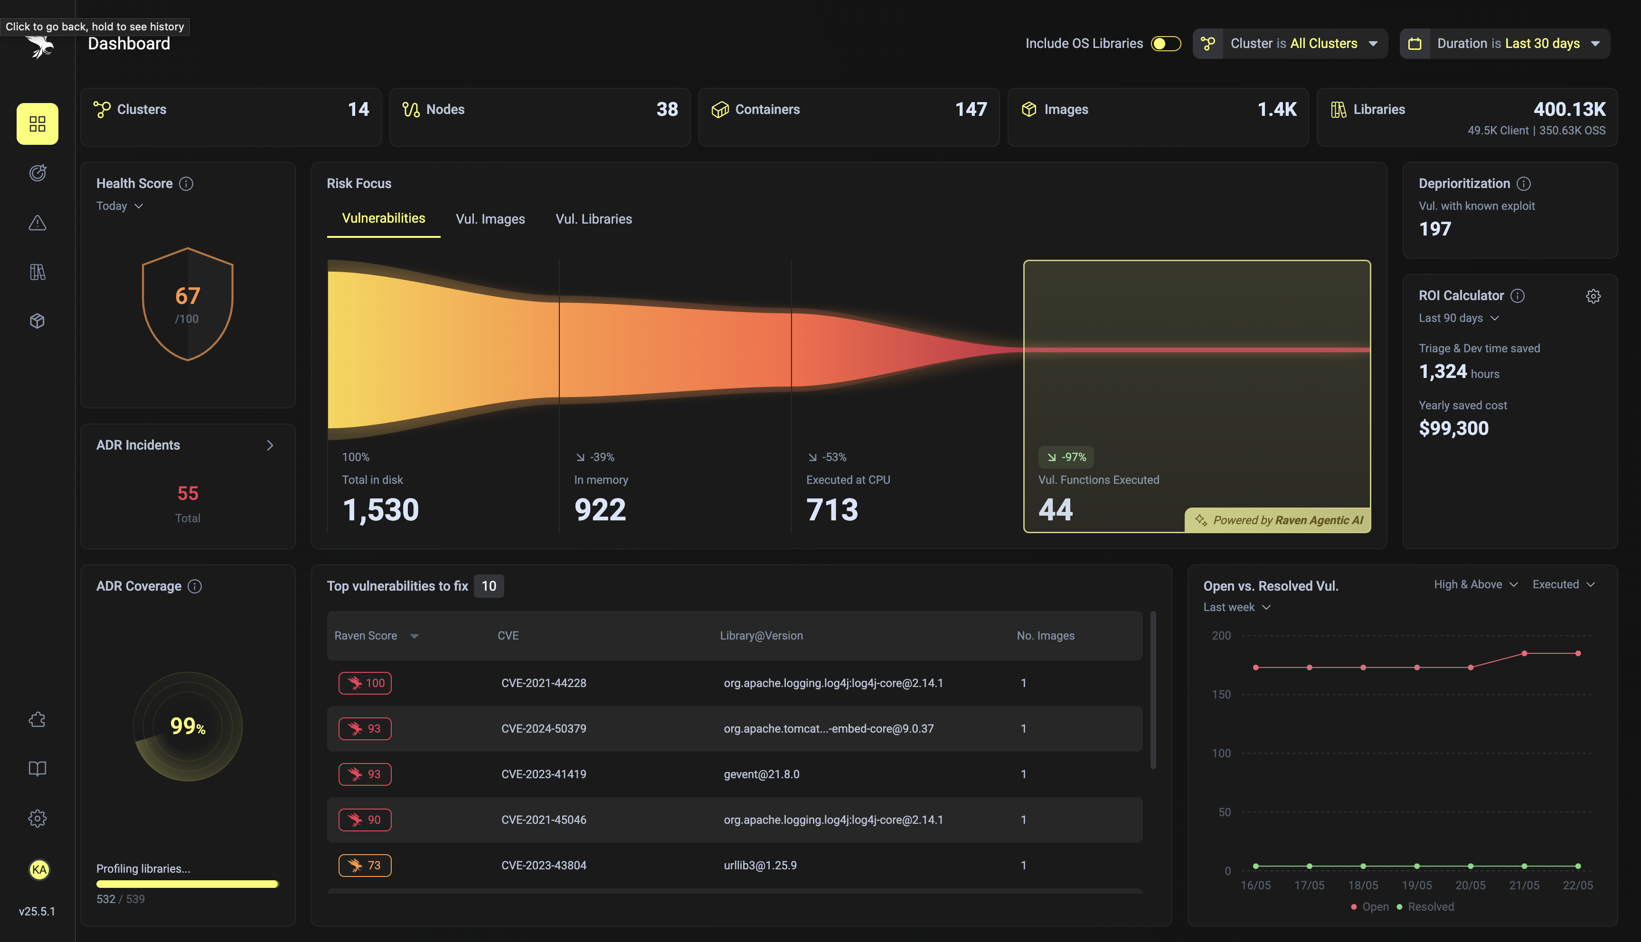Viewport: 1641px width, 942px height.
Task: Switch to the Vul. Libraries tab
Action: 593,219
